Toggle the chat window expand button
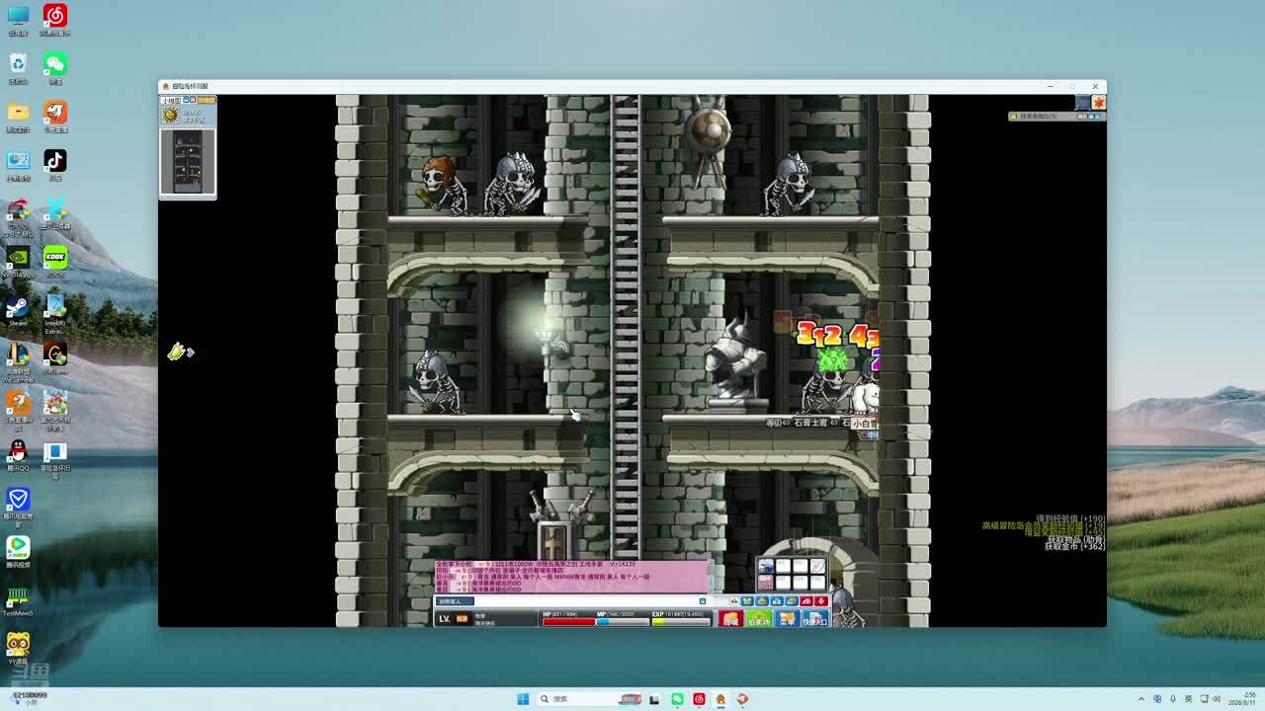This screenshot has width=1265, height=711. pyautogui.click(x=703, y=600)
